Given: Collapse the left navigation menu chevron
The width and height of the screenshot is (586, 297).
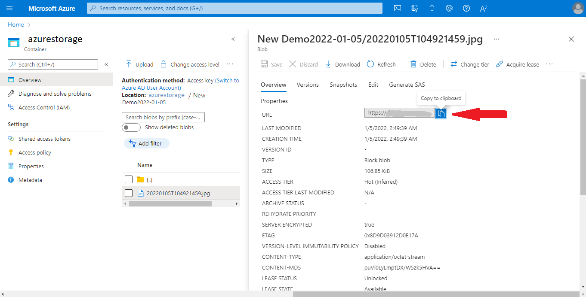Looking at the screenshot, I should pyautogui.click(x=106, y=64).
